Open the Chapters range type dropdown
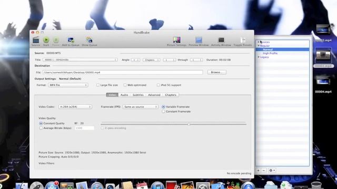Screen dimensions: 337x189 (x=152, y=60)
